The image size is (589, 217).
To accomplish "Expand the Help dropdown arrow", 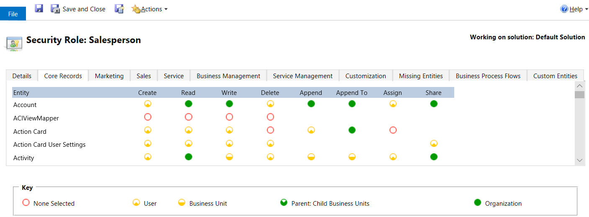I will point(586,9).
